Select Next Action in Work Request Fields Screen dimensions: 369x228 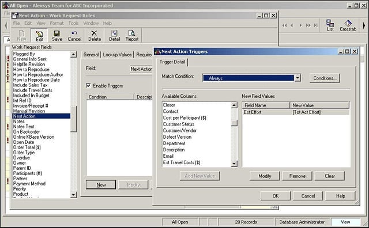click(41, 116)
